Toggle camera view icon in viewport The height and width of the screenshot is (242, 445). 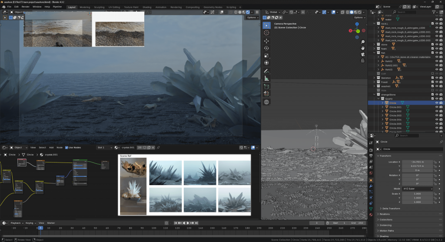click(362, 54)
